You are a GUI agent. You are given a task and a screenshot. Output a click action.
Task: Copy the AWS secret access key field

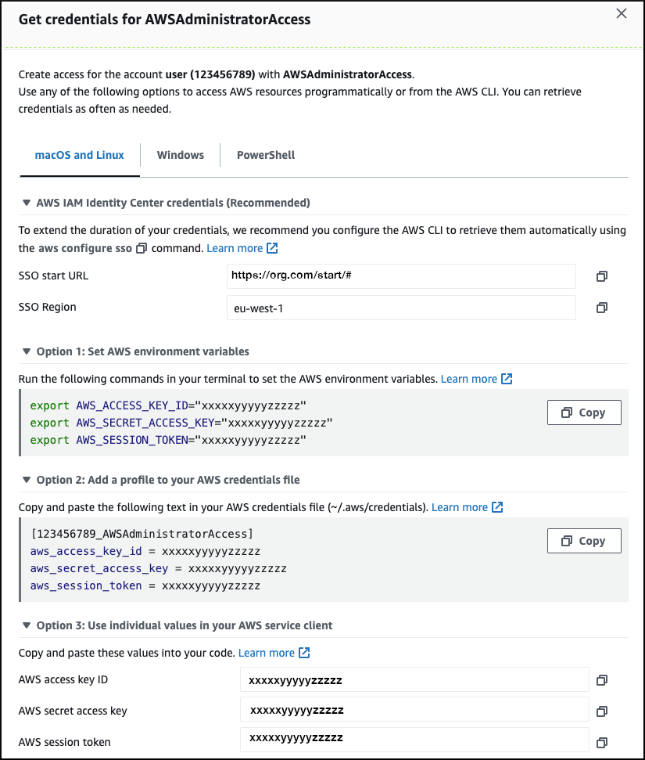(601, 711)
